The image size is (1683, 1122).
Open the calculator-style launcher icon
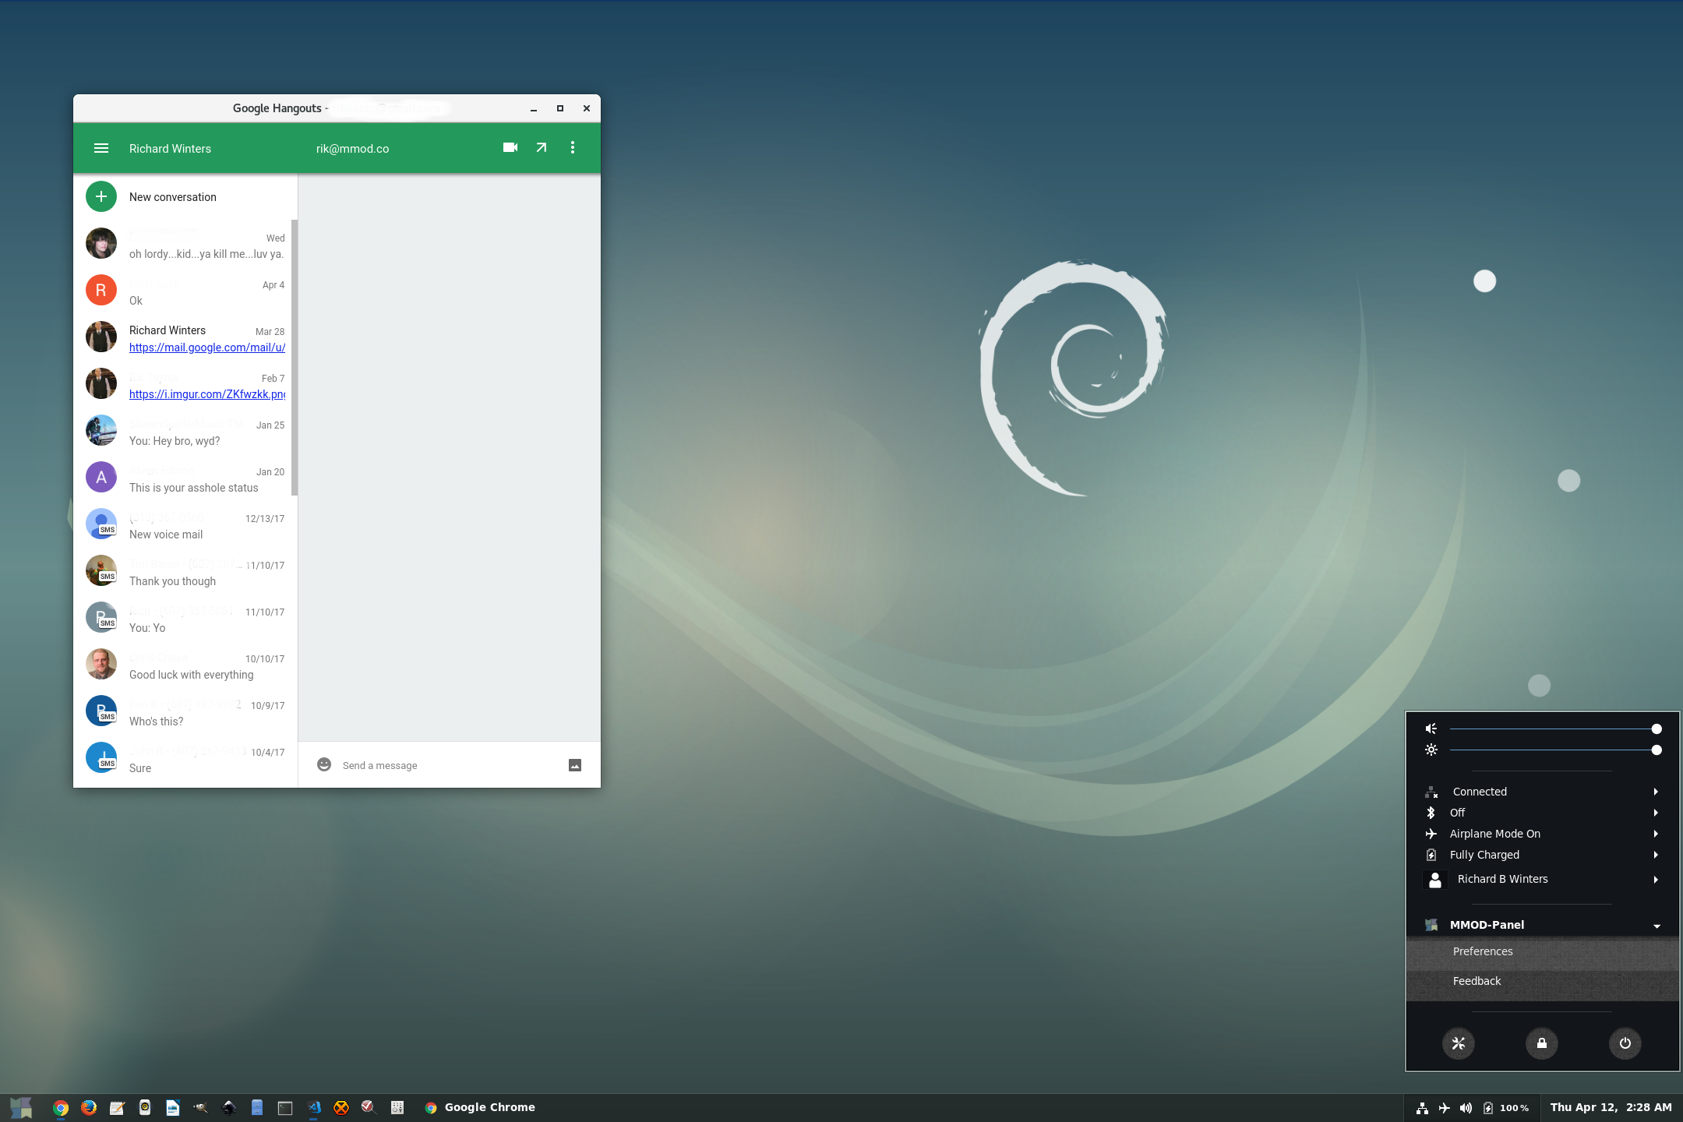[397, 1107]
